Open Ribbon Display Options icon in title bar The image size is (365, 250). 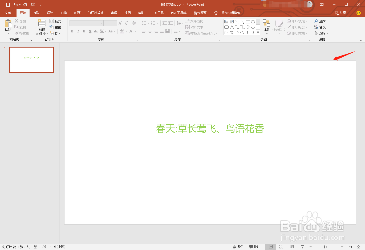322,5
